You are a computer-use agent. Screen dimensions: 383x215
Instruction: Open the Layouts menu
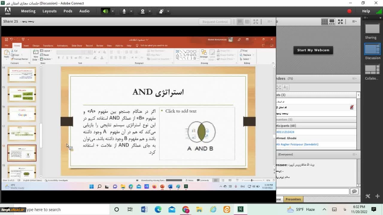pyautogui.click(x=49, y=11)
